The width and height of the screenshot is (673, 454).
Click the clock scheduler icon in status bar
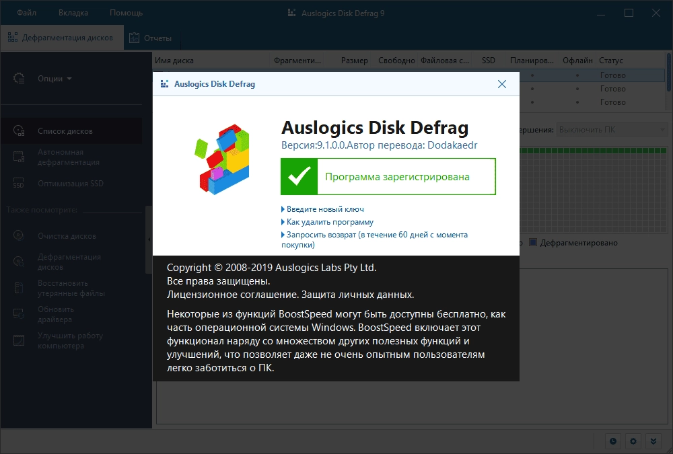(613, 441)
